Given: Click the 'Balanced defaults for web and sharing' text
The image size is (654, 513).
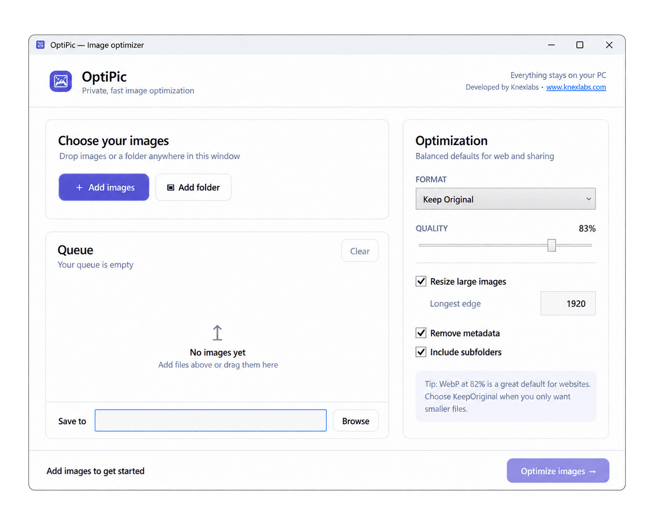Looking at the screenshot, I should click(x=485, y=156).
